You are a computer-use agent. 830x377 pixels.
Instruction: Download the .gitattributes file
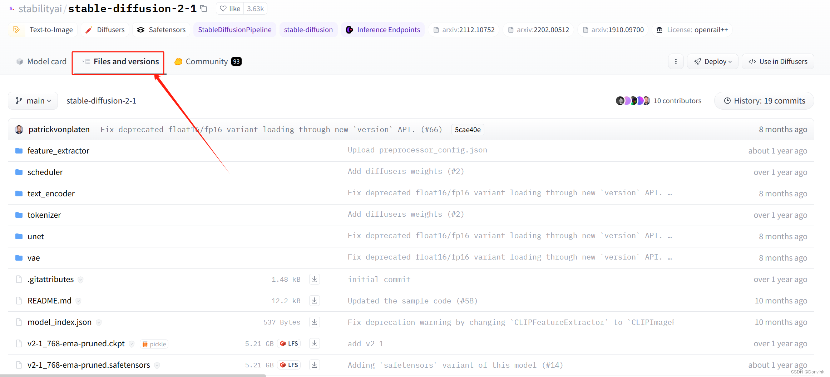(314, 279)
